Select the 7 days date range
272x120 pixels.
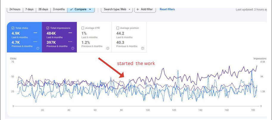tap(29, 10)
